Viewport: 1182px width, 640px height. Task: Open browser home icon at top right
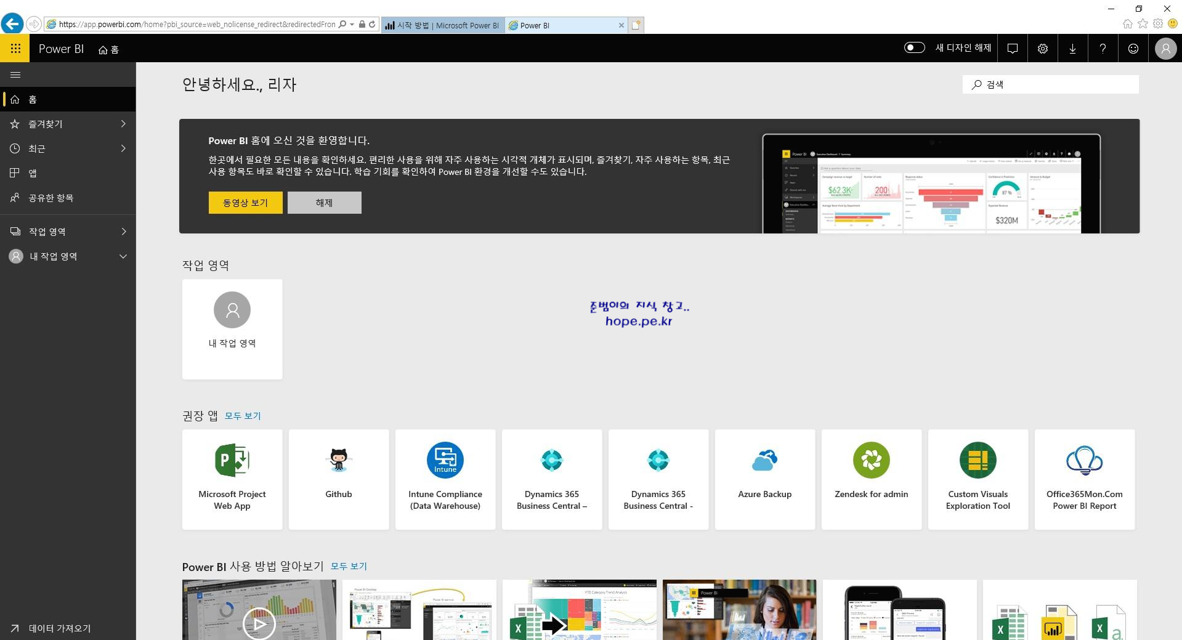pyautogui.click(x=1127, y=24)
